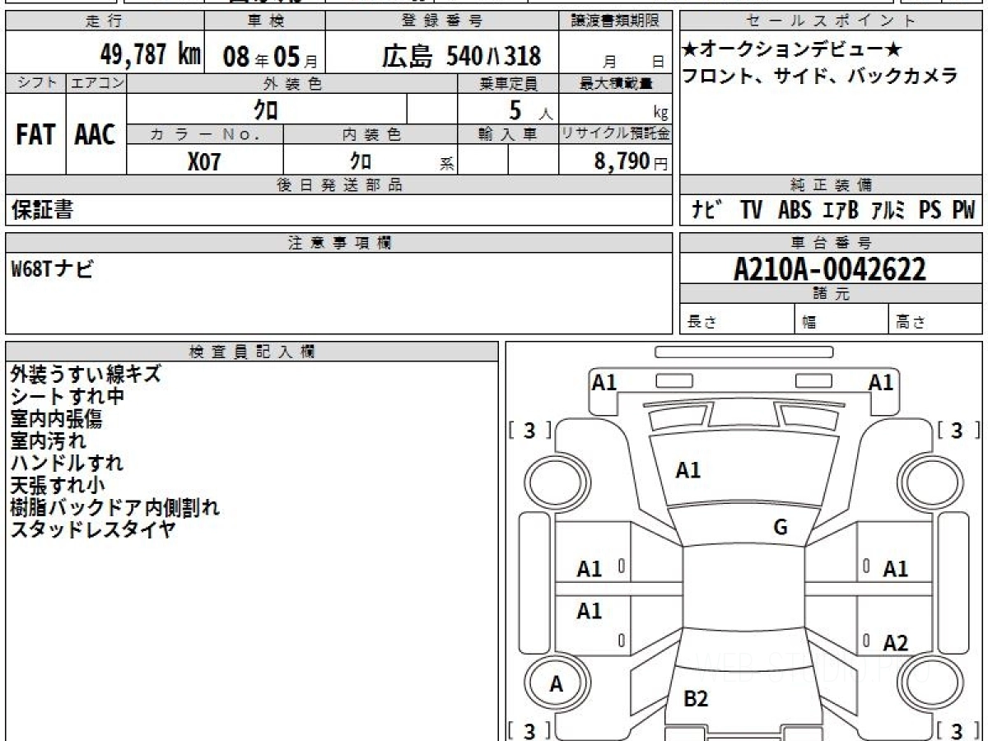The height and width of the screenshot is (741, 988).
Task: Select the クロ value under 外装色
Action: (x=267, y=110)
